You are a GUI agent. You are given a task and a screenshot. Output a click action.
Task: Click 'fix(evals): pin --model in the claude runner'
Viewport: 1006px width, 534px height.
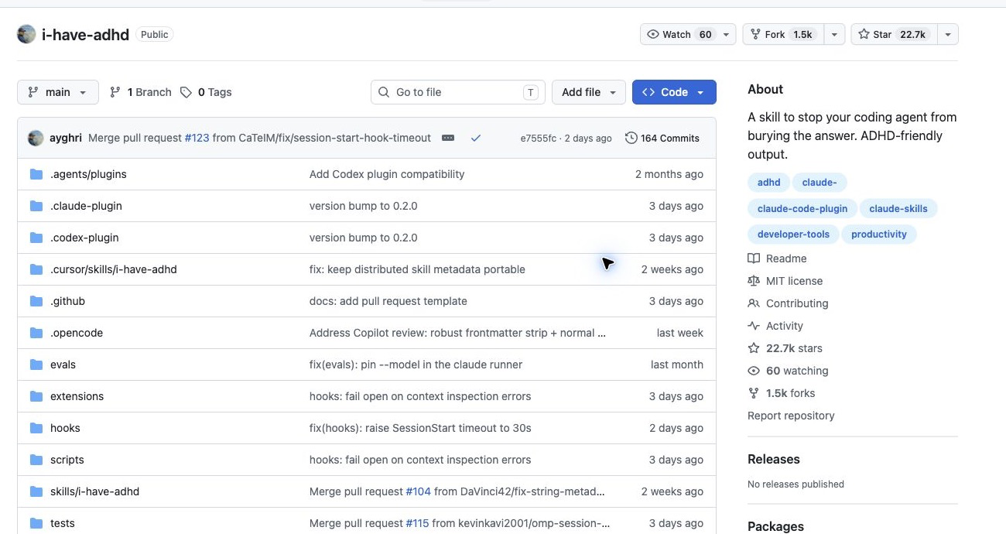pos(416,365)
